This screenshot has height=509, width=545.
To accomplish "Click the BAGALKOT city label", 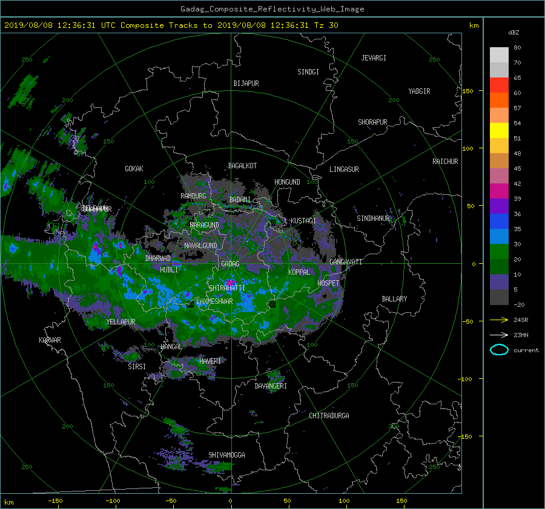I will [x=242, y=166].
